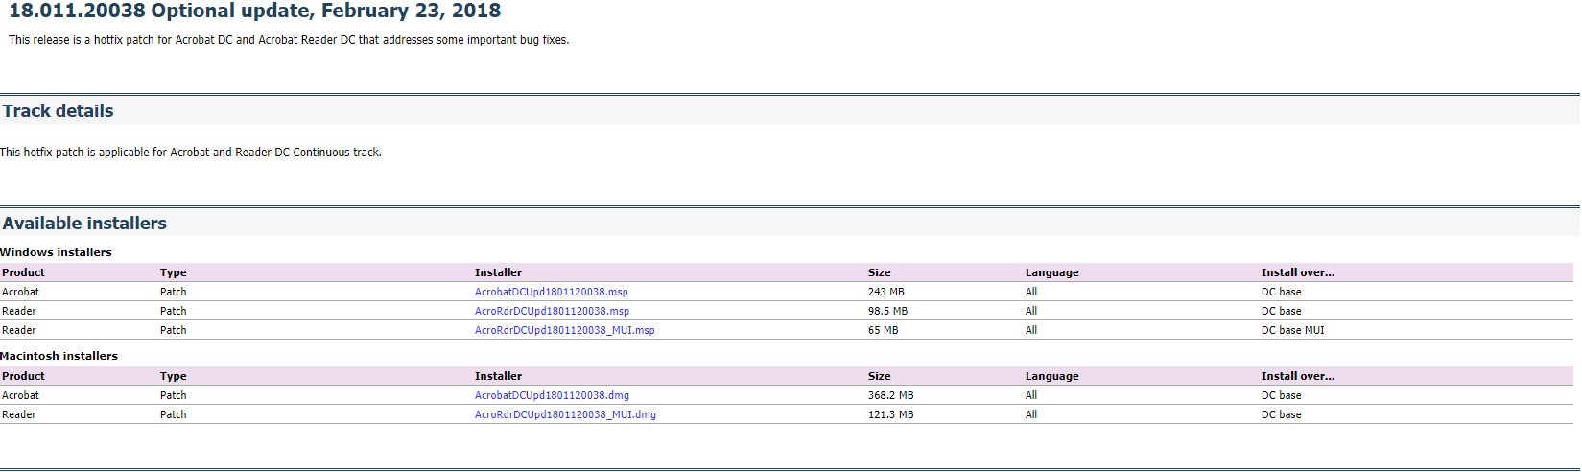Click the Continuous track applicability sentence
Screen dimensions: 1582x472
pyautogui.click(x=191, y=153)
